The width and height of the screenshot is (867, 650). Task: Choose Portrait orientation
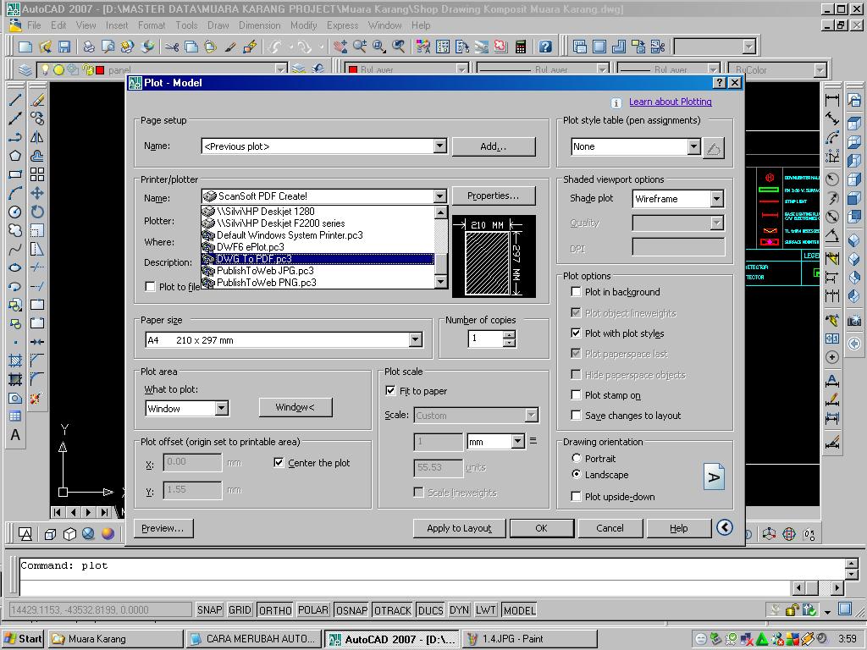(576, 458)
